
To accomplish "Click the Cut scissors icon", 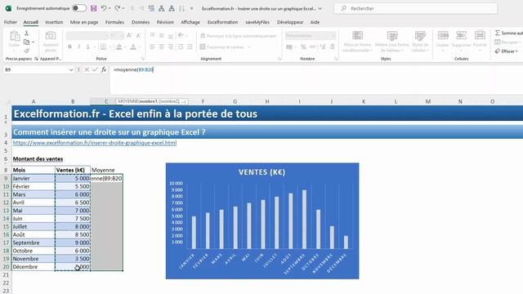I will 27,33.
